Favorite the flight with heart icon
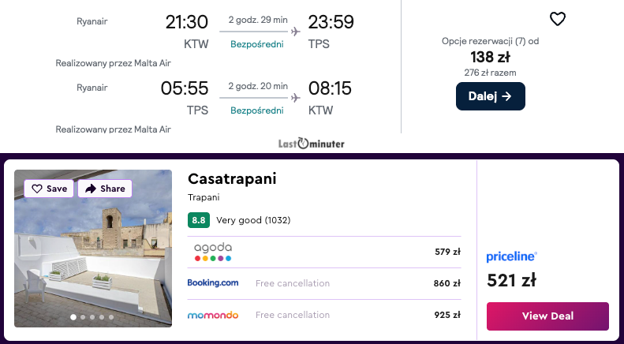Image resolution: width=624 pixels, height=344 pixels. [558, 19]
